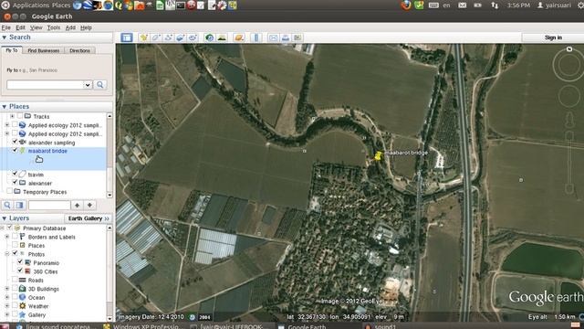Image resolution: width=584 pixels, height=329 pixels.
Task: Open the Edit menu
Action: point(20,27)
